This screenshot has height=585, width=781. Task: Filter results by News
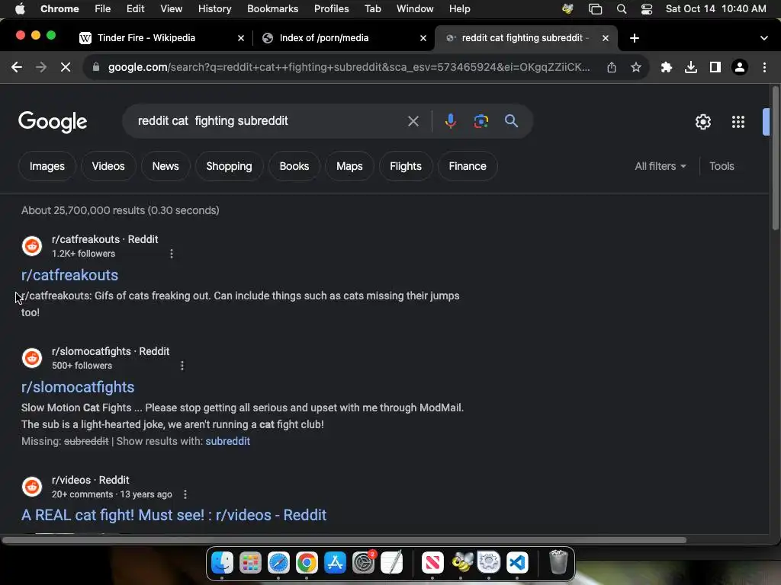166,166
